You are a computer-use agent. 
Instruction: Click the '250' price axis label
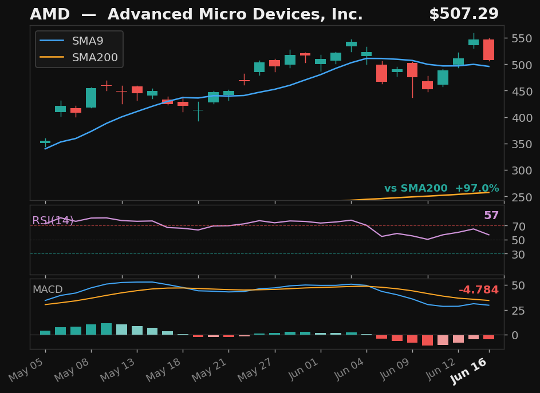pyautogui.click(x=522, y=197)
